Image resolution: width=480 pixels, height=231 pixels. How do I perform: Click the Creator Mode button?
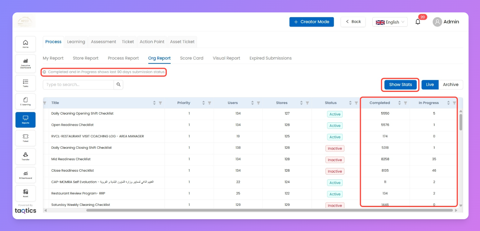[x=311, y=22]
